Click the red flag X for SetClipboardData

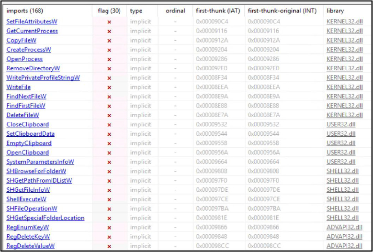point(109,134)
